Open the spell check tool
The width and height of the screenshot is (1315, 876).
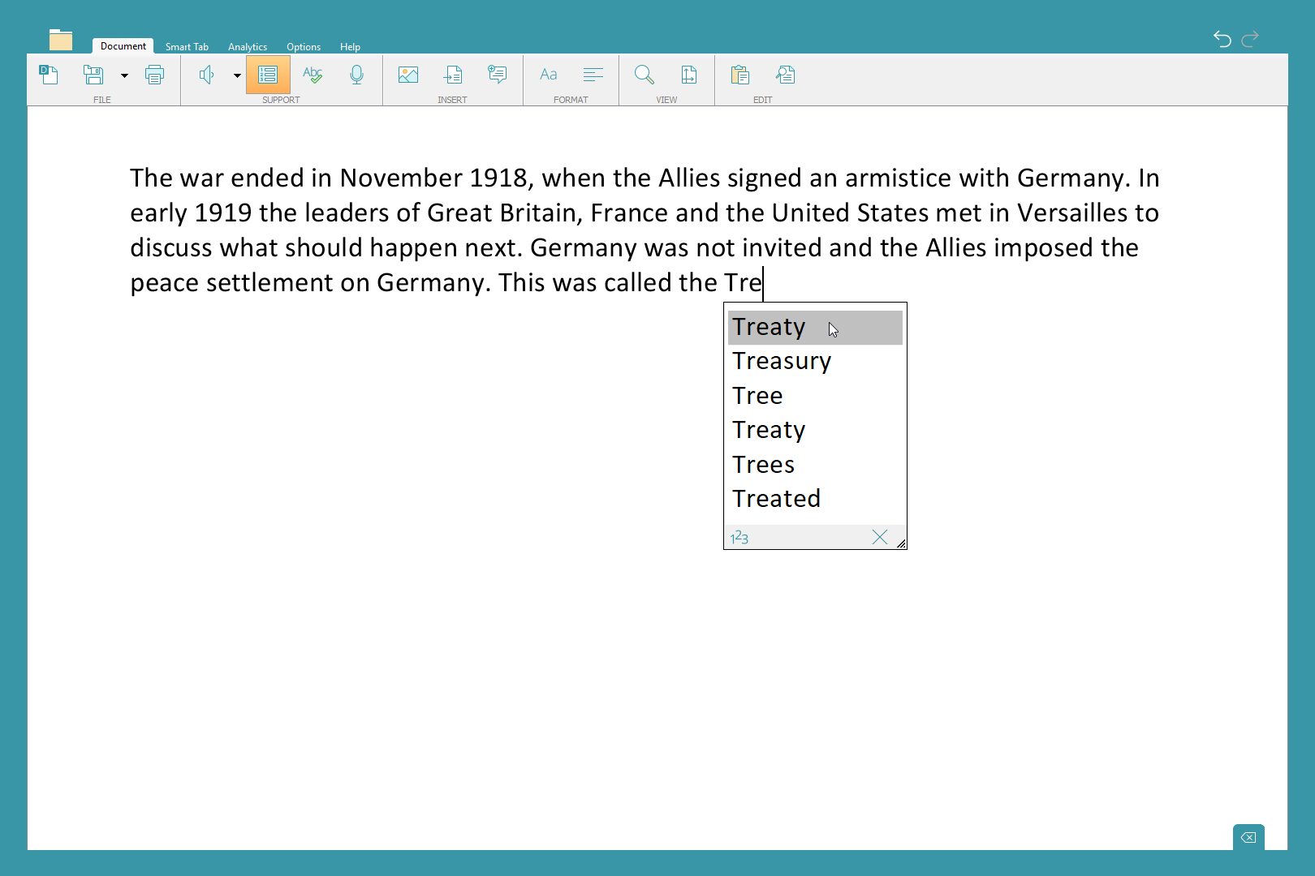pyautogui.click(x=313, y=75)
